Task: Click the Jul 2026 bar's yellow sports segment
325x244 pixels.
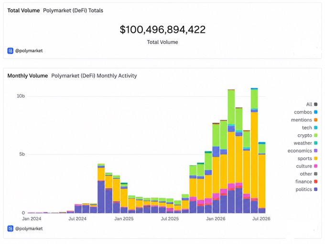Action: (262, 181)
